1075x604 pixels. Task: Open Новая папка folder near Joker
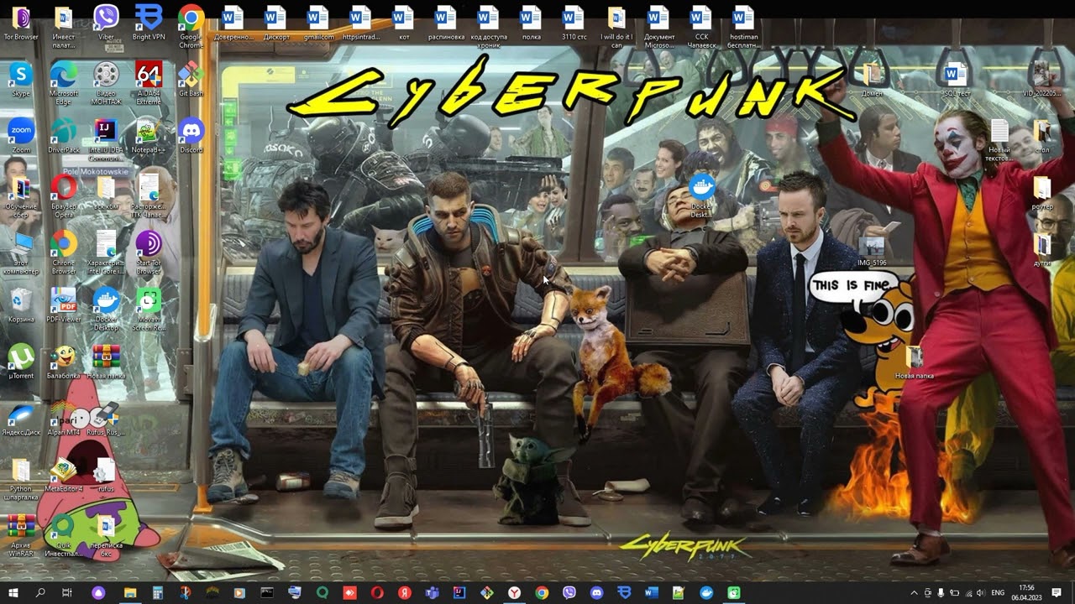(914, 362)
